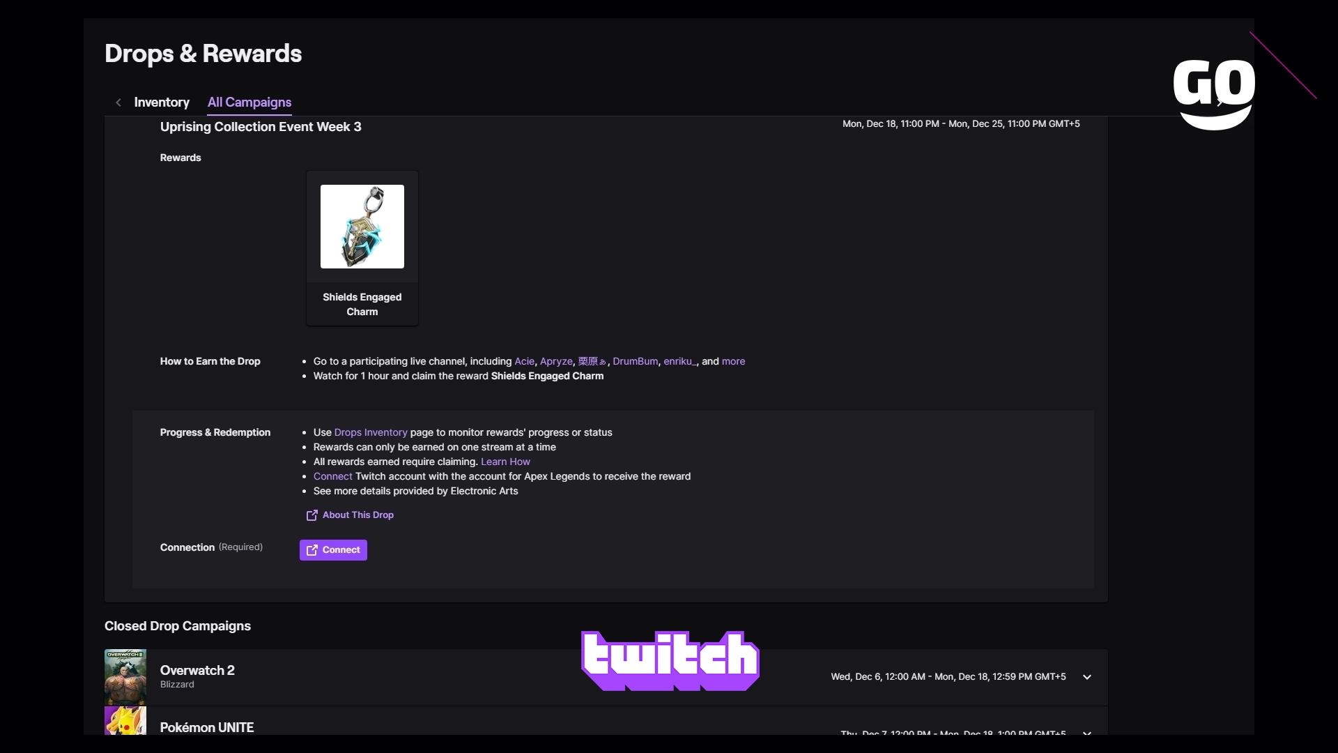
Task: Click the Learn How hyperlink
Action: tap(505, 461)
